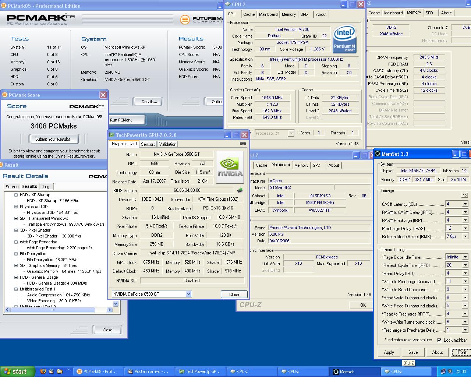Switch to Validation tab in GPU-Z
471x377 pixels.
click(168, 144)
